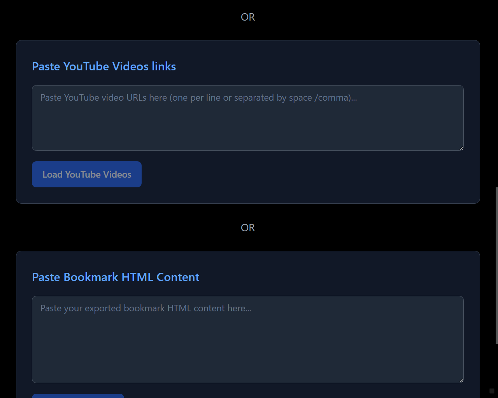Click the resize grip of the bookmark HTML textarea
498x398 pixels.
click(461, 379)
